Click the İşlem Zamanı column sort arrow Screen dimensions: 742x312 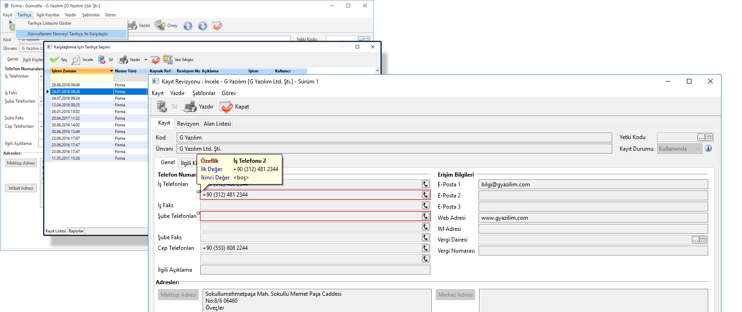[x=111, y=71]
